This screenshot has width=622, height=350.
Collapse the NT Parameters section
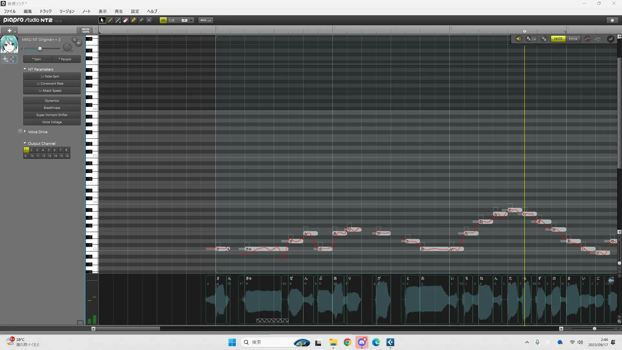tap(25, 69)
